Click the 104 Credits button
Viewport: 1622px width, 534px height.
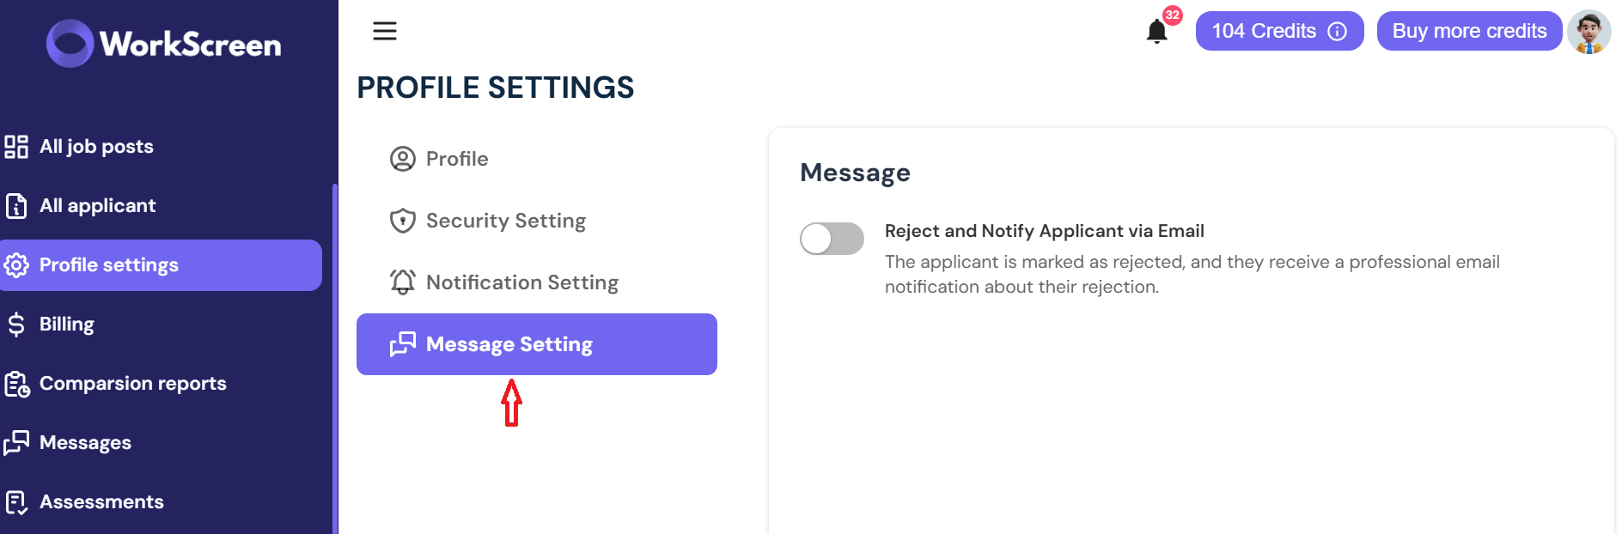[1279, 31]
